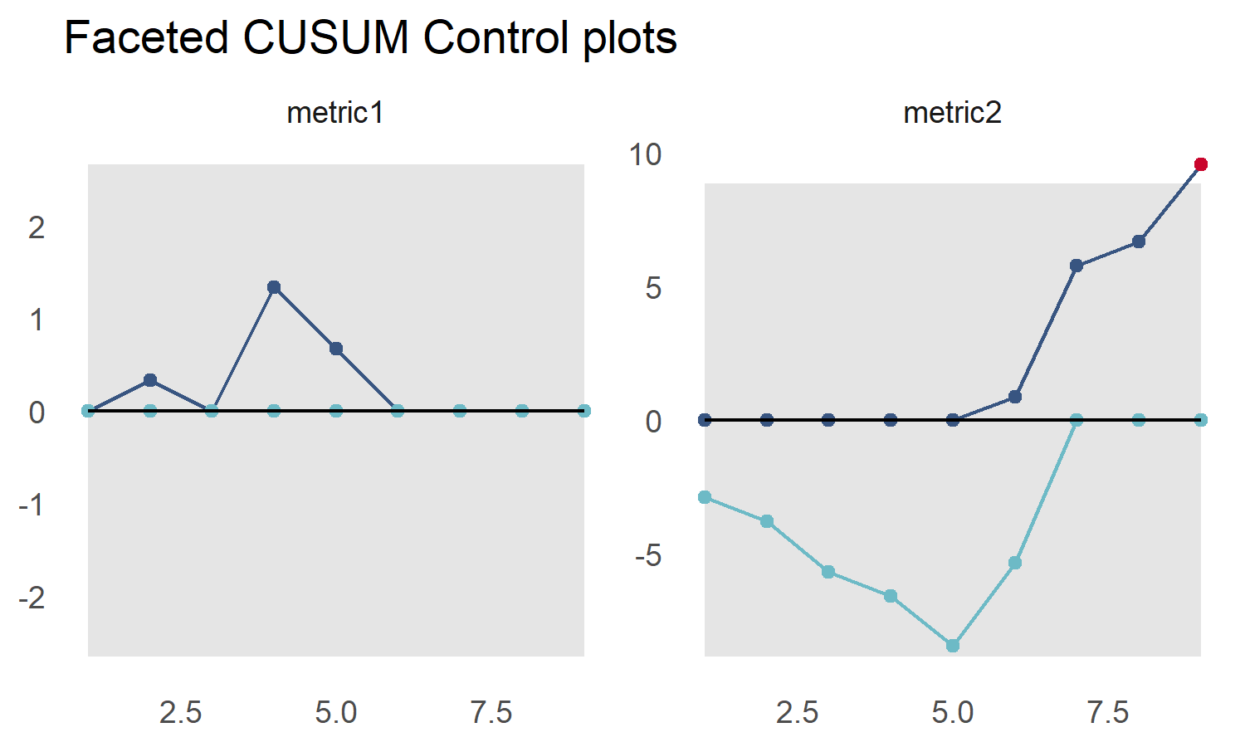Click the y-axis label -5 in metric2
This screenshot has width=1245, height=747.
click(648, 555)
